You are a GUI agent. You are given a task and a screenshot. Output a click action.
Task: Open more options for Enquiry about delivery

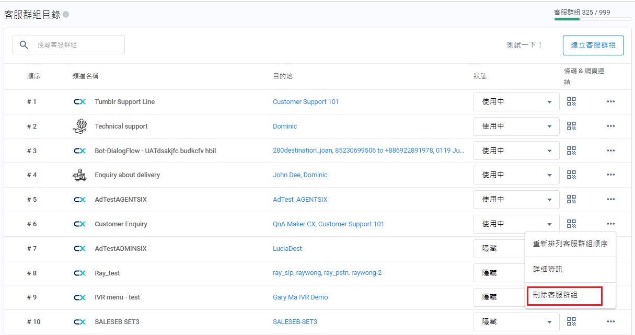(610, 175)
